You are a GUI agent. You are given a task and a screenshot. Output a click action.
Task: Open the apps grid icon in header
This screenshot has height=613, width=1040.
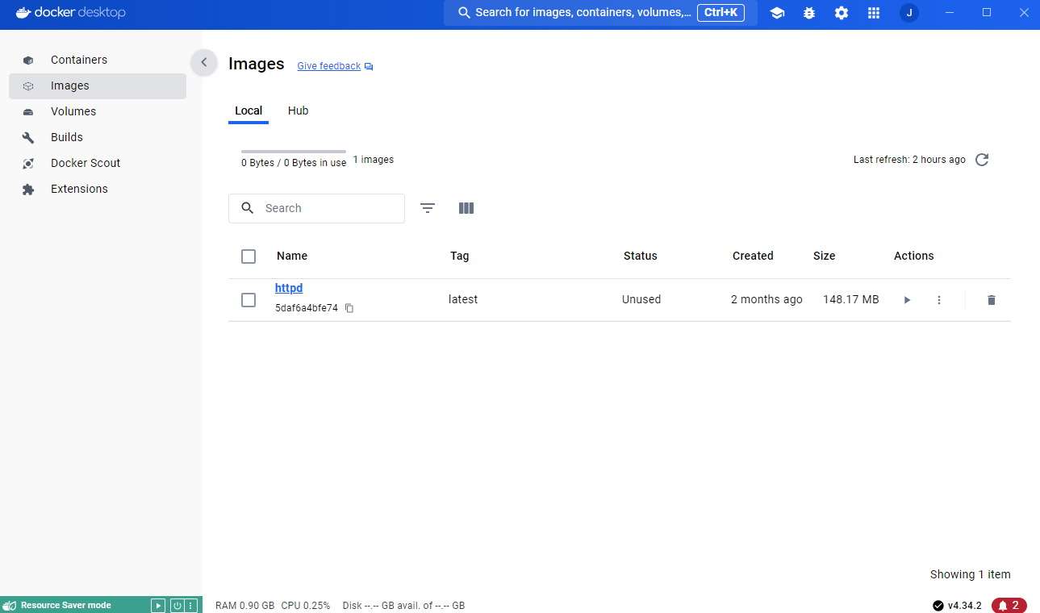pyautogui.click(x=874, y=13)
